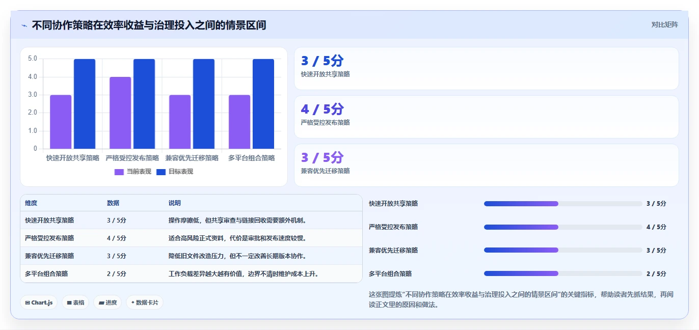
Task: Toggle the 当前表现 legend item
Action: coord(133,172)
